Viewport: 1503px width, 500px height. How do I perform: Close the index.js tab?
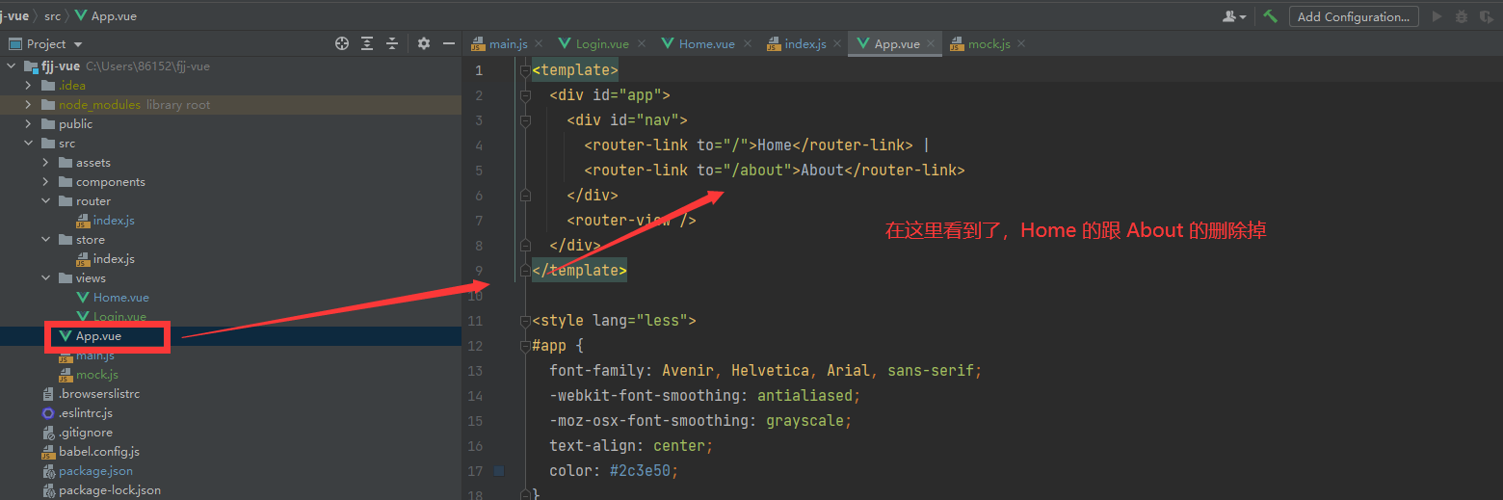837,43
